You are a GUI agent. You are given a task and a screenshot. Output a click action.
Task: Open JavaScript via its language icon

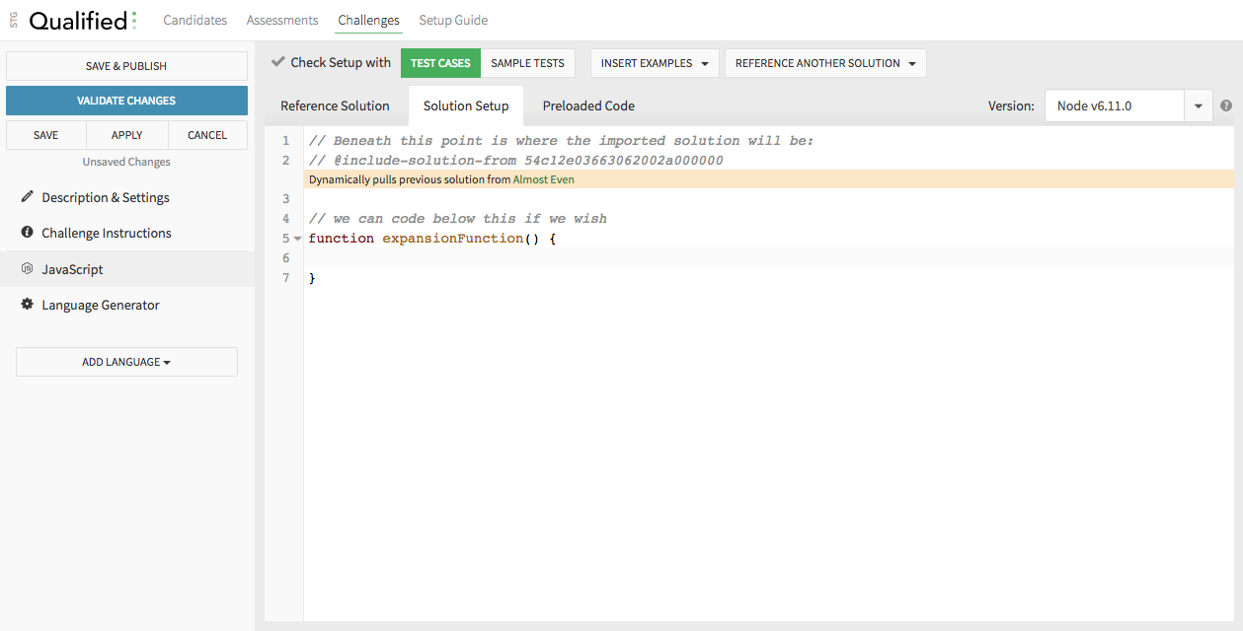point(26,268)
